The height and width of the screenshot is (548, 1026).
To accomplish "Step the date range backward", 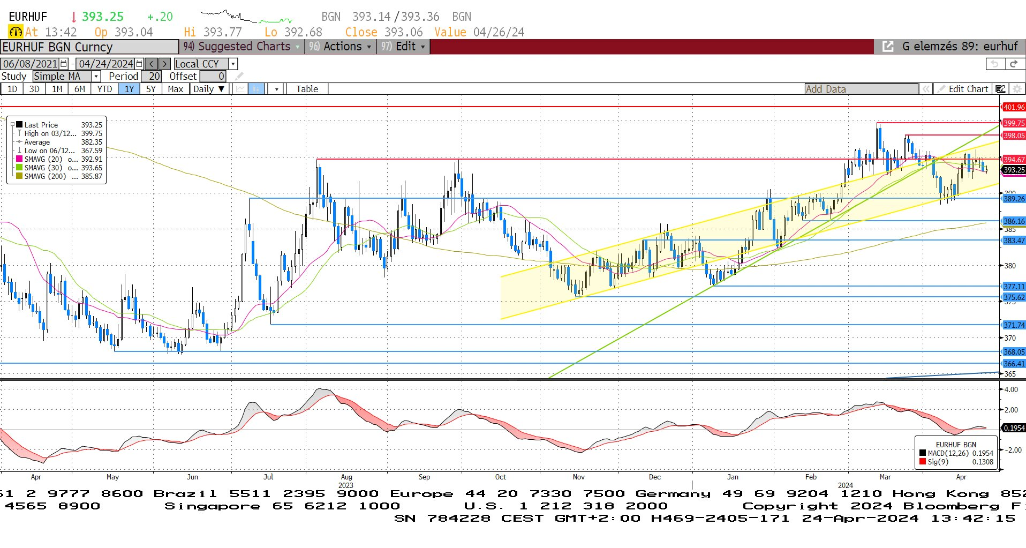I will click(152, 64).
